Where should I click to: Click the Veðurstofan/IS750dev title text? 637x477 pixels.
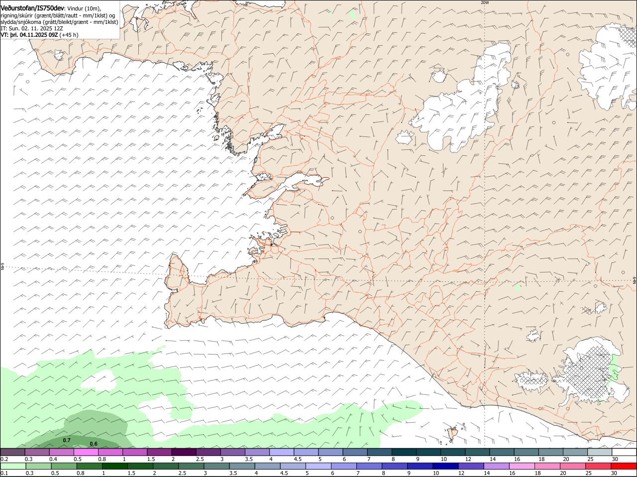click(x=32, y=8)
